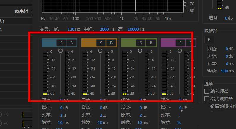Bypass the orange band
This screenshot has height=129, width=236.
[x=111, y=43]
